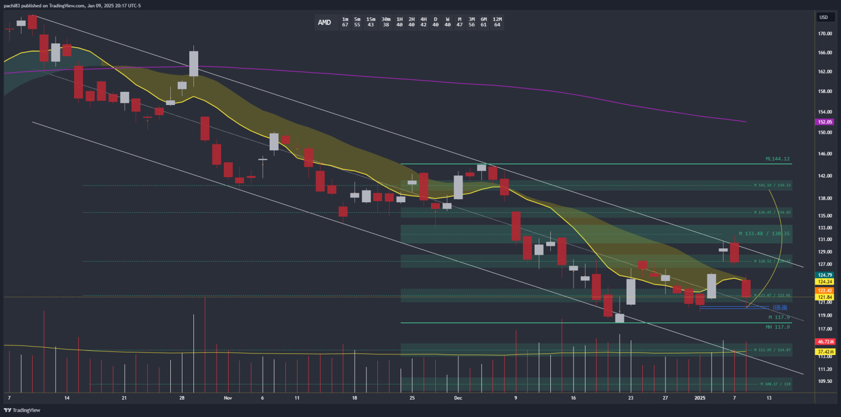This screenshot has height=417, width=841.
Task: Click 158.00 on the price axis
Action: coord(825,91)
